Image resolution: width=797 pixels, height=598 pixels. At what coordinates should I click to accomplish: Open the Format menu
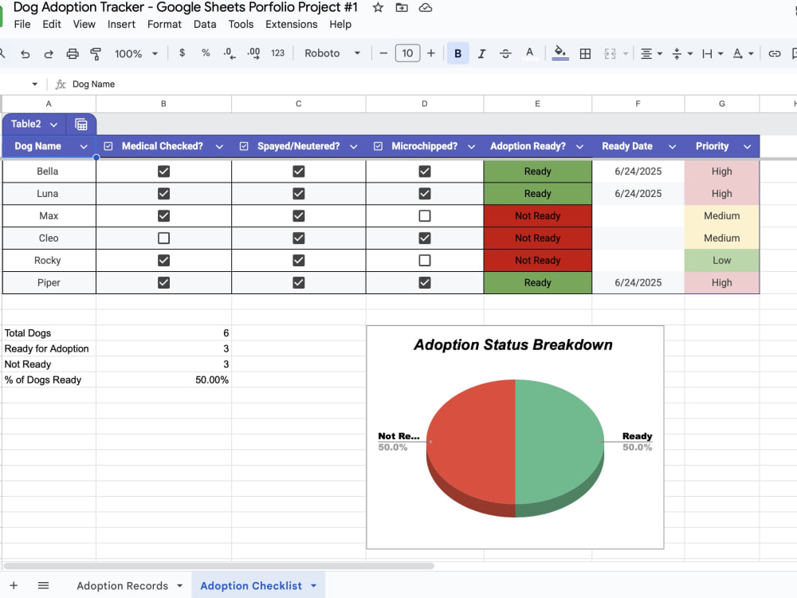pos(164,25)
